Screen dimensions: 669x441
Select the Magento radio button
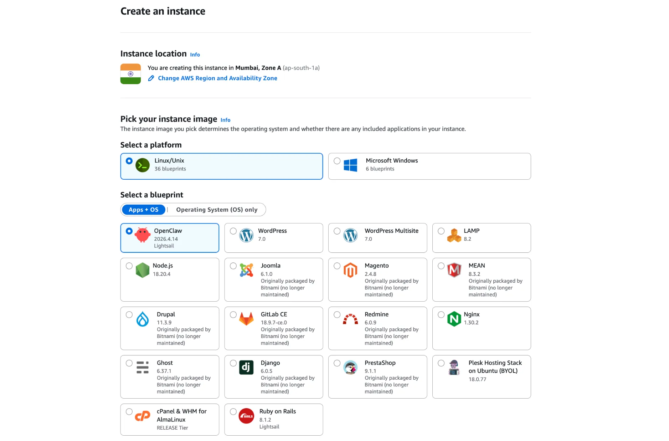tap(337, 266)
